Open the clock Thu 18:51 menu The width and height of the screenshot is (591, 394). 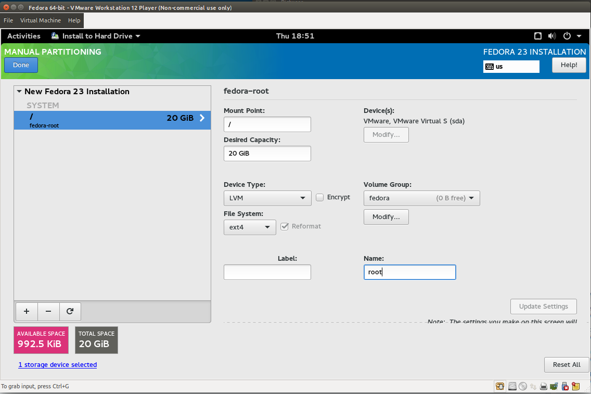pyautogui.click(x=295, y=36)
